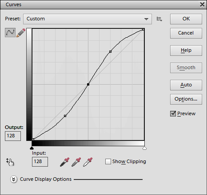Open the preset options menu icon
Viewport: 207px width, 195px height.
[x=159, y=19]
